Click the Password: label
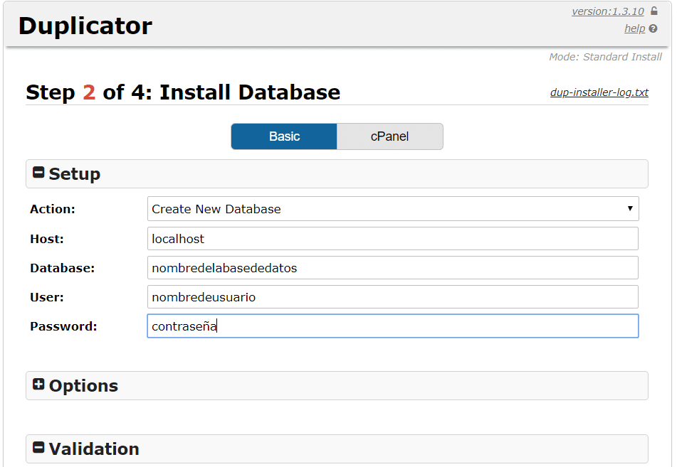Image resolution: width=677 pixels, height=467 pixels. click(63, 326)
